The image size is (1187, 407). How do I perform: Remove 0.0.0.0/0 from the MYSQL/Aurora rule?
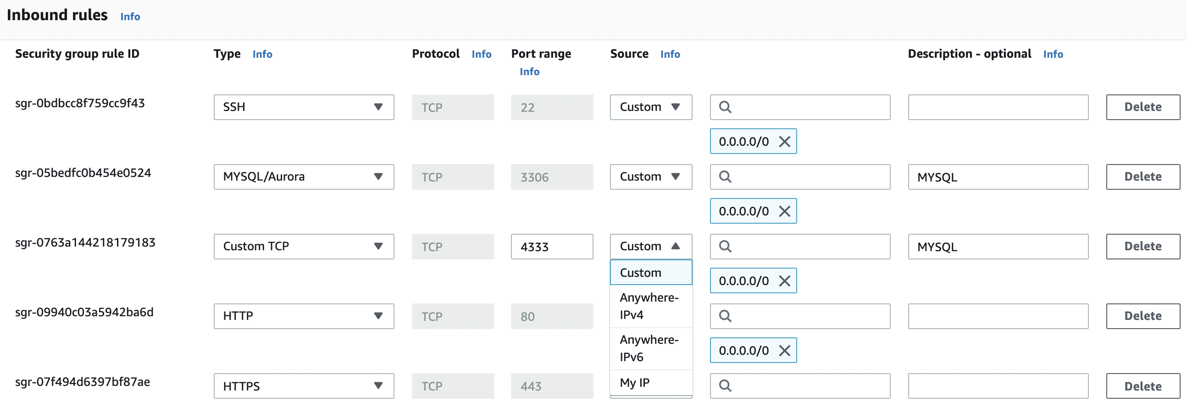[784, 211]
